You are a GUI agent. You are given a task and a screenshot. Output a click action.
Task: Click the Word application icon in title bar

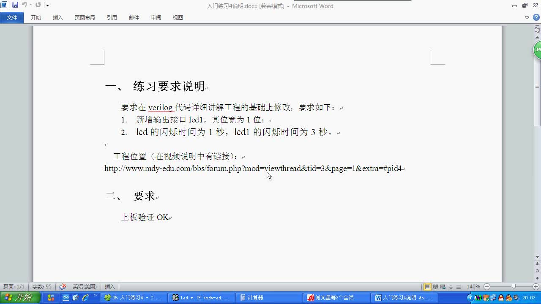4,5
